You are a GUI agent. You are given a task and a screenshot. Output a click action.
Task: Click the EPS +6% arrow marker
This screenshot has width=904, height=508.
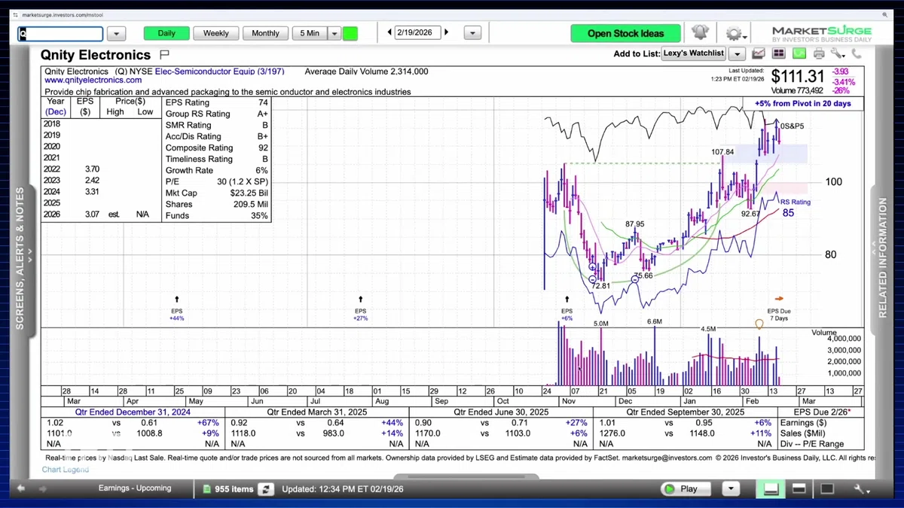pos(567,300)
